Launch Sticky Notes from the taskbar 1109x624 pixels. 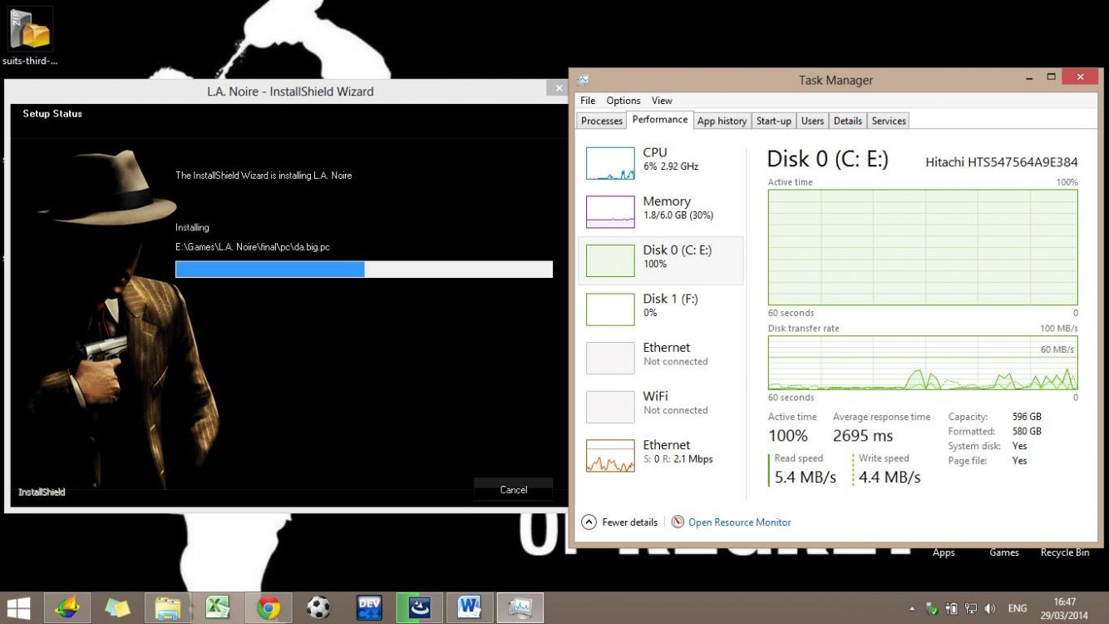coord(117,608)
